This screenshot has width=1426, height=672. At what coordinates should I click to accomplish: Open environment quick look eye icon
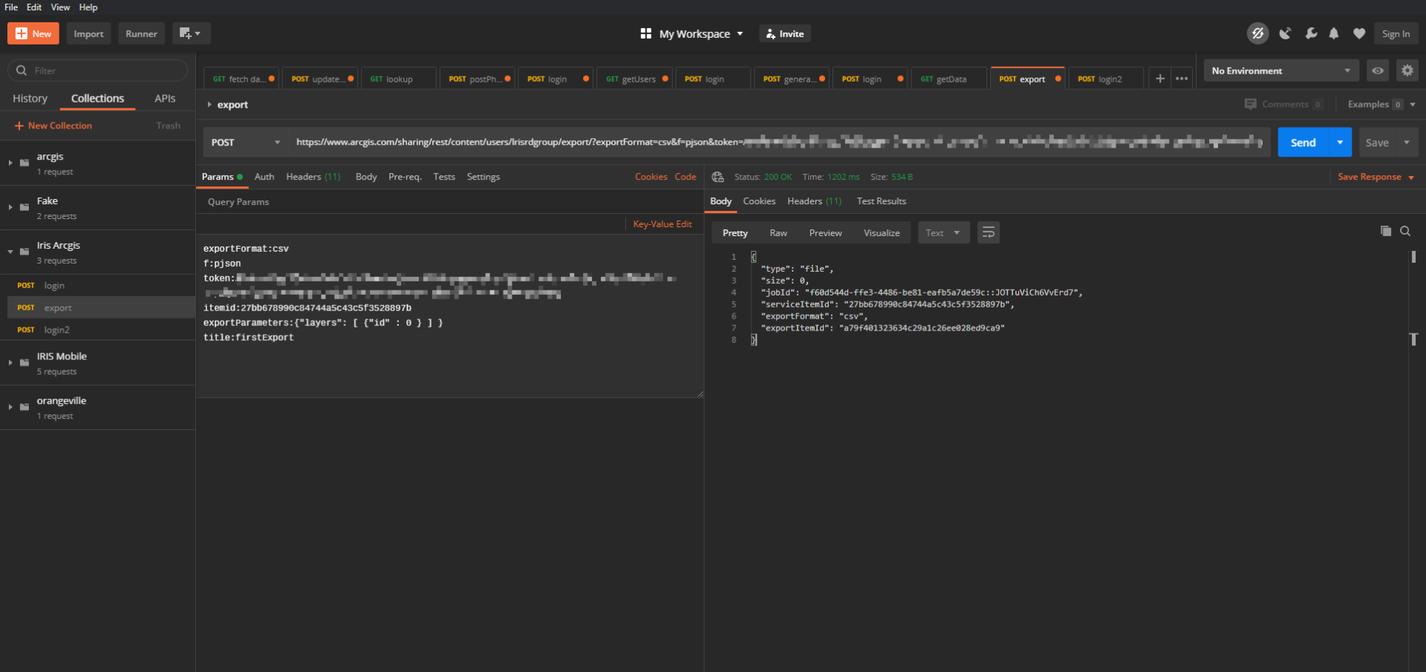click(x=1378, y=71)
